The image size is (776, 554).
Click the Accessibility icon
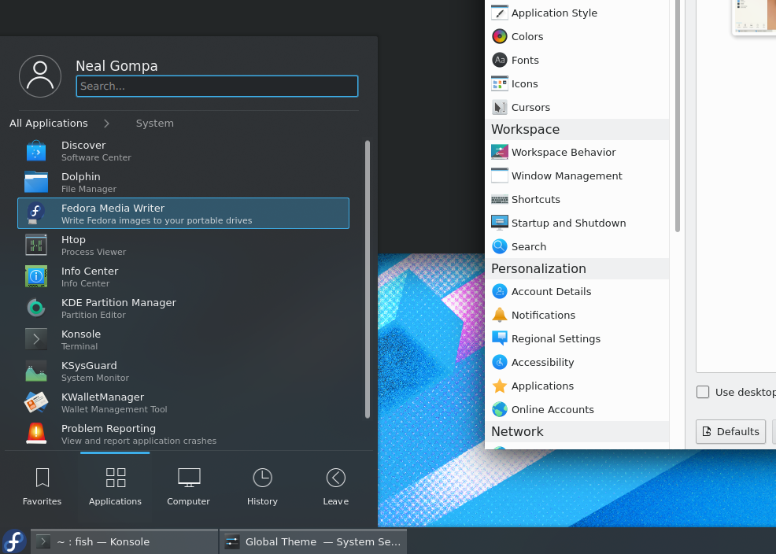pyautogui.click(x=499, y=362)
